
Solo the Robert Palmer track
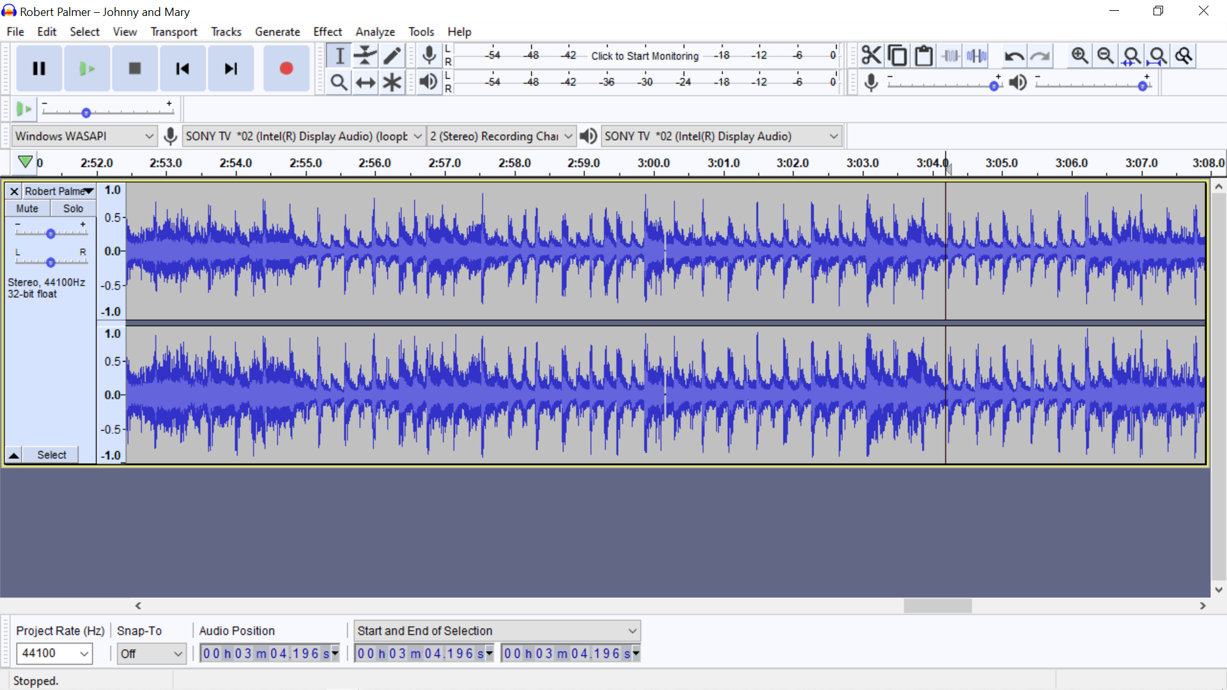(73, 208)
